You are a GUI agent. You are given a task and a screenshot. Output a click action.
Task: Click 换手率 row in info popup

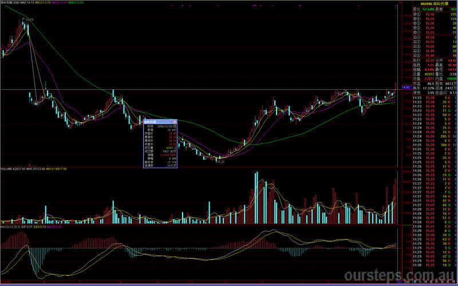[160, 162]
